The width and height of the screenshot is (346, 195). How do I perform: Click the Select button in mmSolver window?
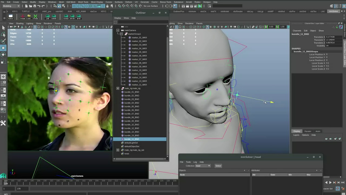pyautogui.click(x=218, y=166)
